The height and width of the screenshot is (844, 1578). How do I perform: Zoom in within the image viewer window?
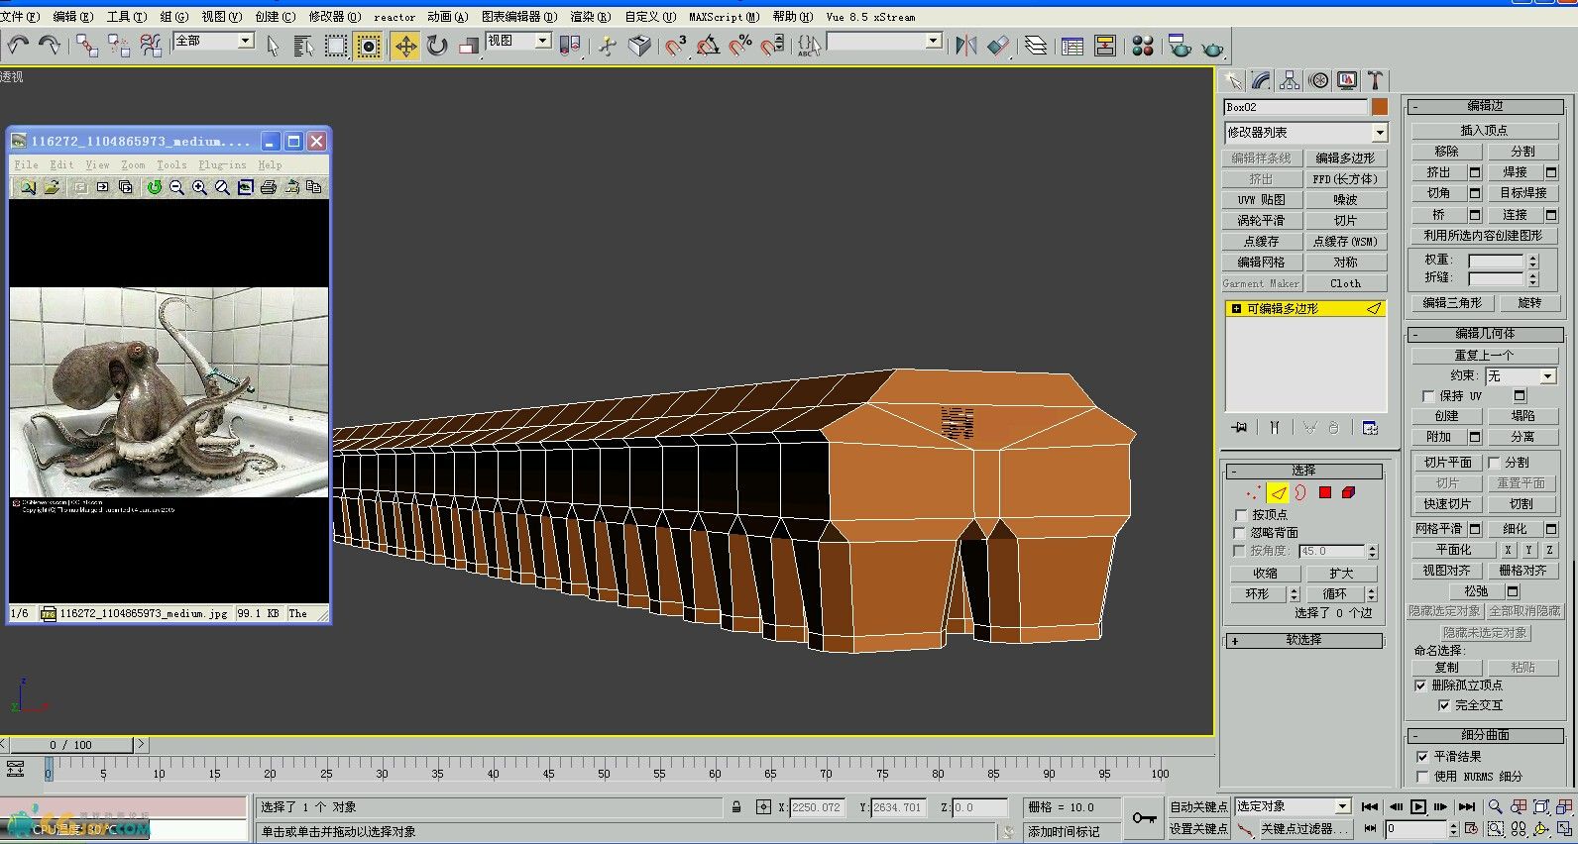tap(199, 187)
